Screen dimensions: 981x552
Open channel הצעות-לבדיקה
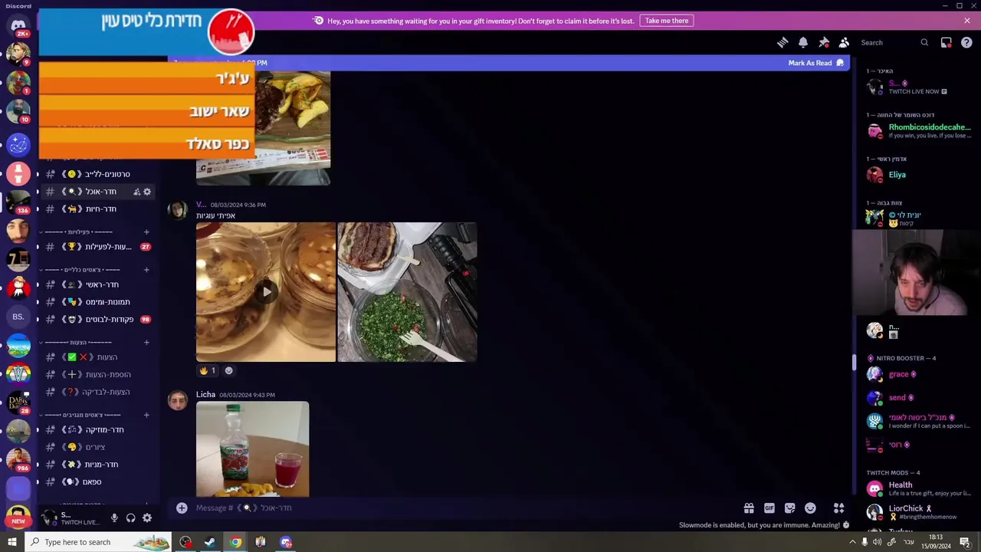click(97, 392)
